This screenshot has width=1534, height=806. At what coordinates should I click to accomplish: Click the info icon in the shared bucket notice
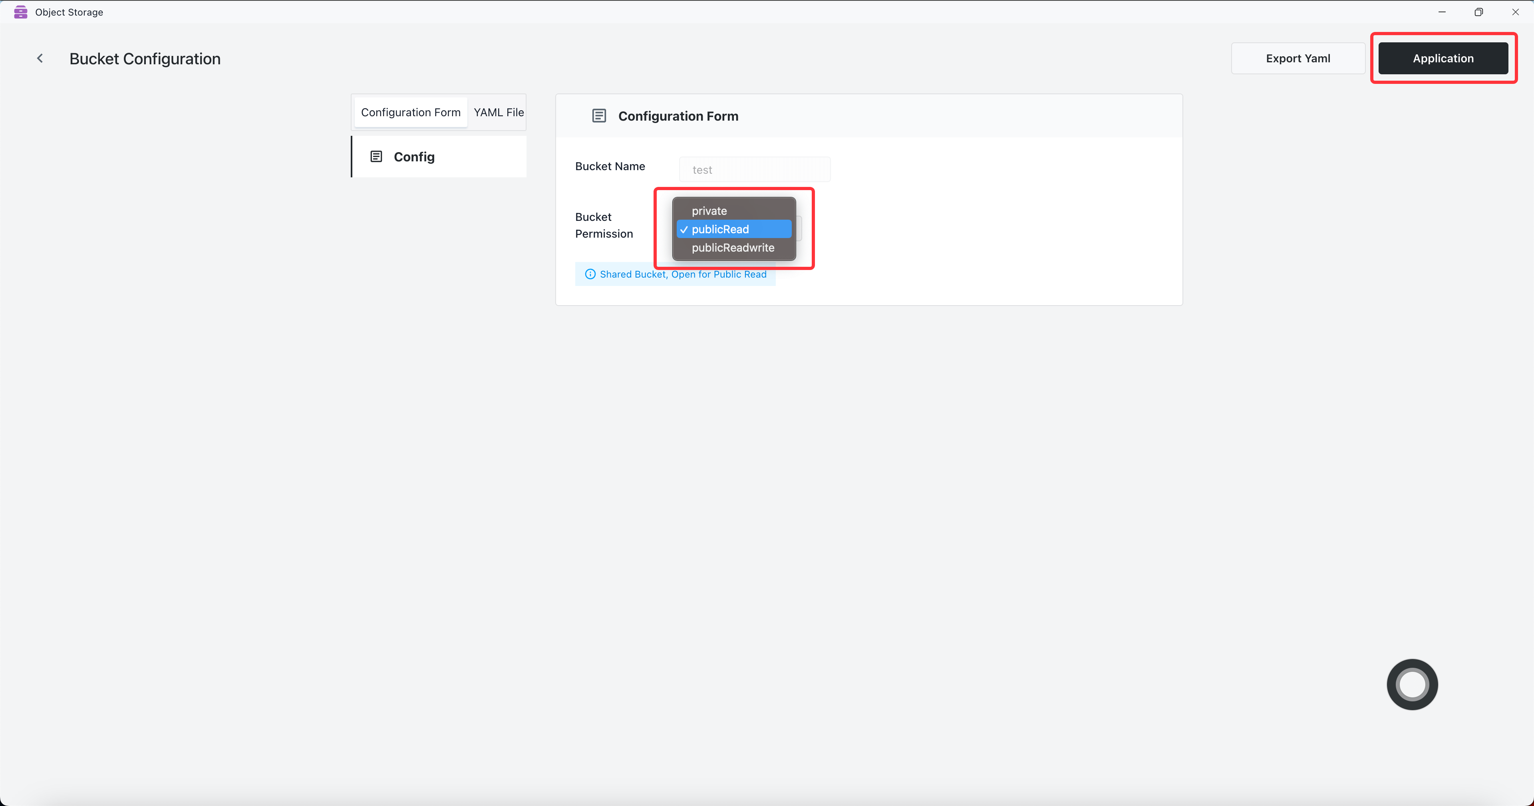(590, 274)
